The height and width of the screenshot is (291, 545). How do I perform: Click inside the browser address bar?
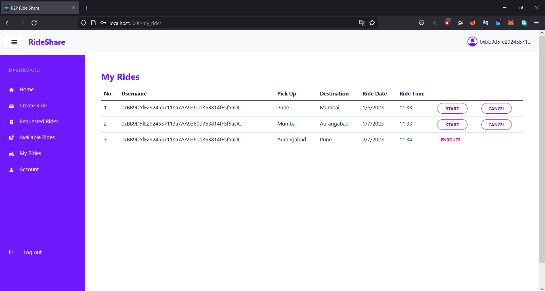pyautogui.click(x=199, y=23)
